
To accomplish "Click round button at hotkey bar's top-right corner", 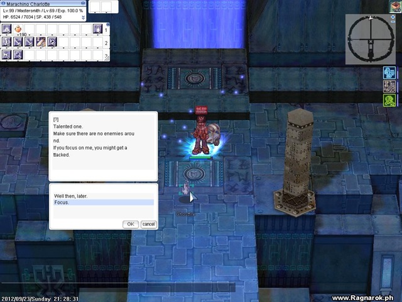I will (108, 25).
